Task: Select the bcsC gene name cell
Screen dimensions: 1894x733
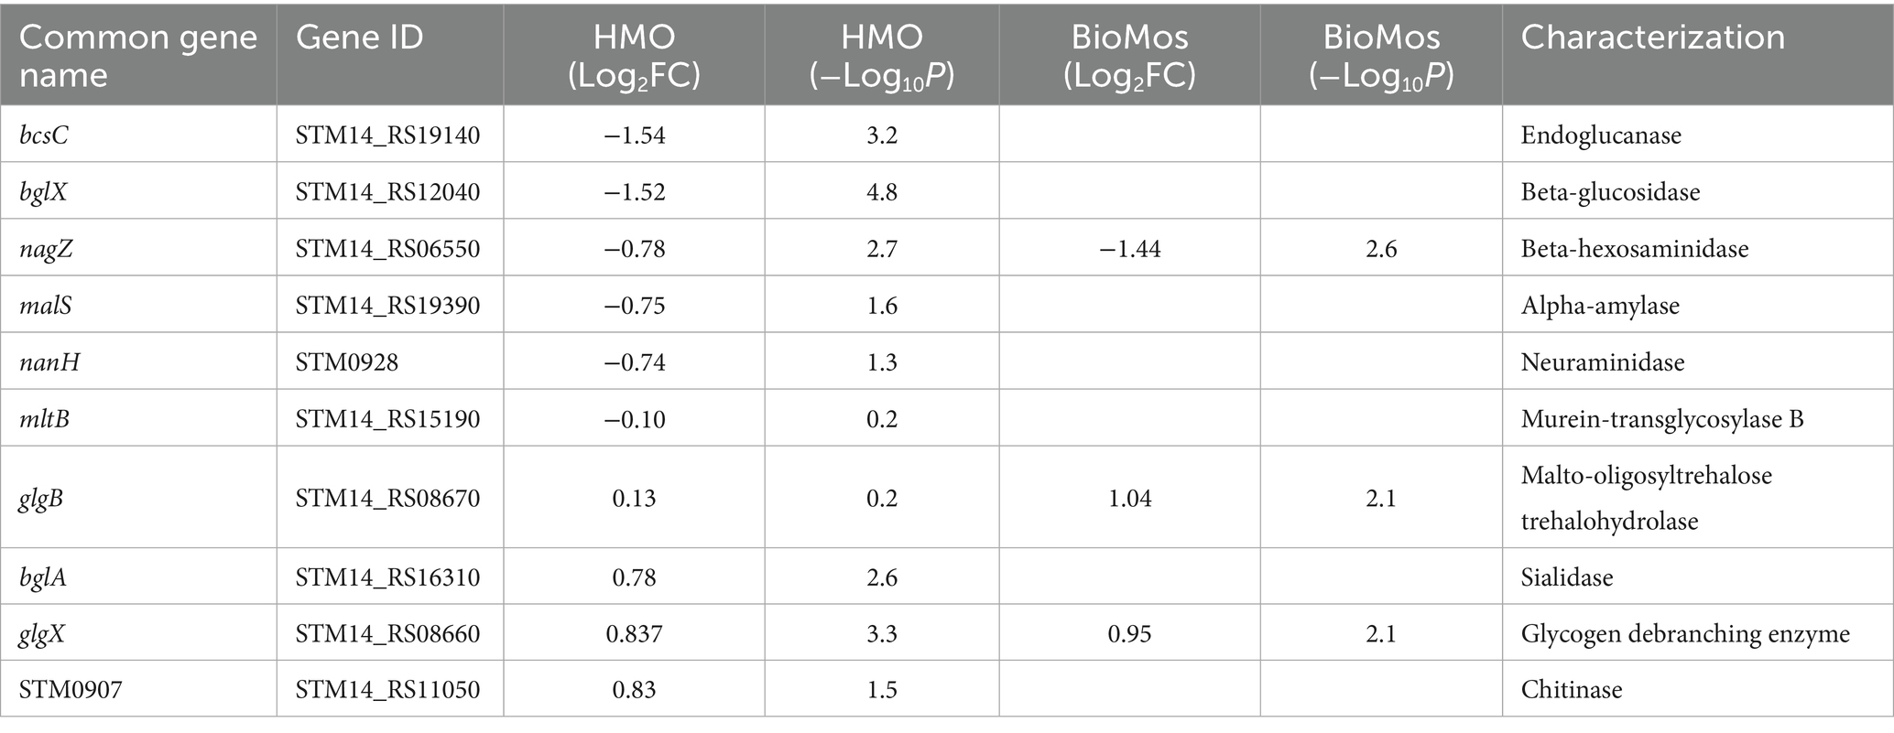Action: click(45, 135)
